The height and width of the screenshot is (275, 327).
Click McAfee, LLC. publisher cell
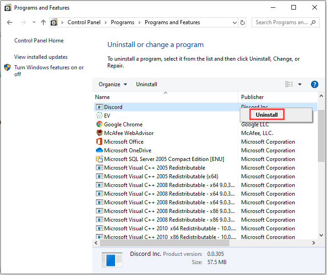[257, 133]
